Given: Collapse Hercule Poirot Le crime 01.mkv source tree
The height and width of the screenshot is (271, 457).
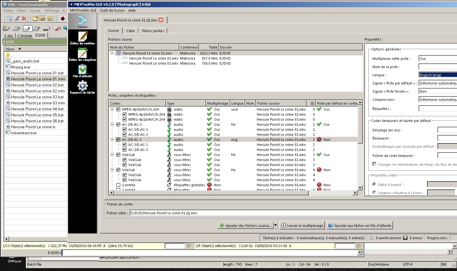Looking at the screenshot, I should 112,53.
